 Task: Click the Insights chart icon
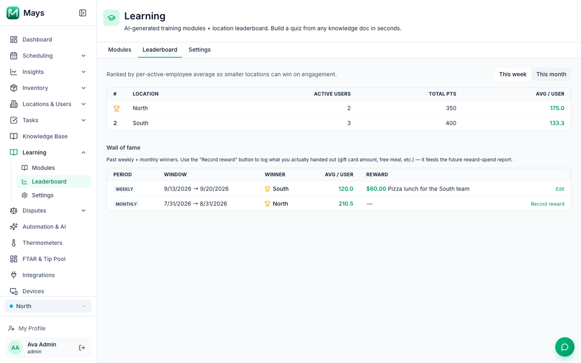point(14,72)
